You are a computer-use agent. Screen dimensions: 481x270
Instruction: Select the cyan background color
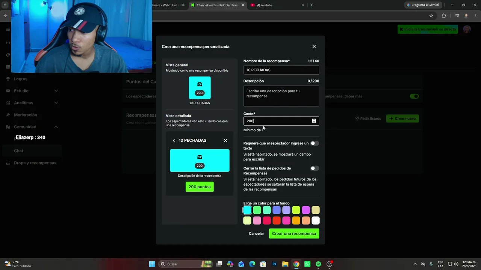[x=247, y=210]
